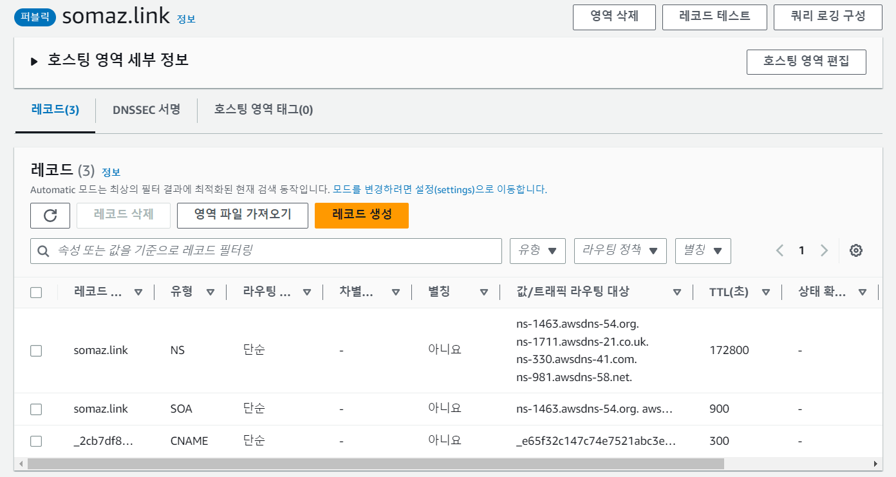Go to next records page arrow
Screen dimensions: 896x477
(x=824, y=250)
